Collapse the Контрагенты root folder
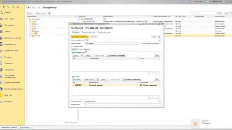This screenshot has width=232, height=130. click(x=28, y=19)
